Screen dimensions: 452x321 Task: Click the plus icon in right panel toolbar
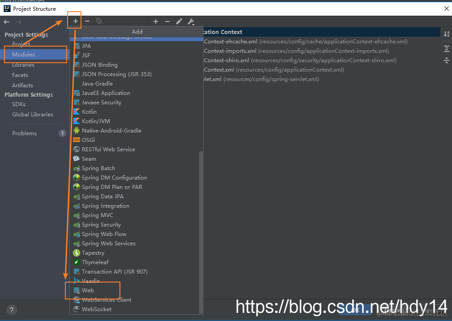click(x=156, y=21)
